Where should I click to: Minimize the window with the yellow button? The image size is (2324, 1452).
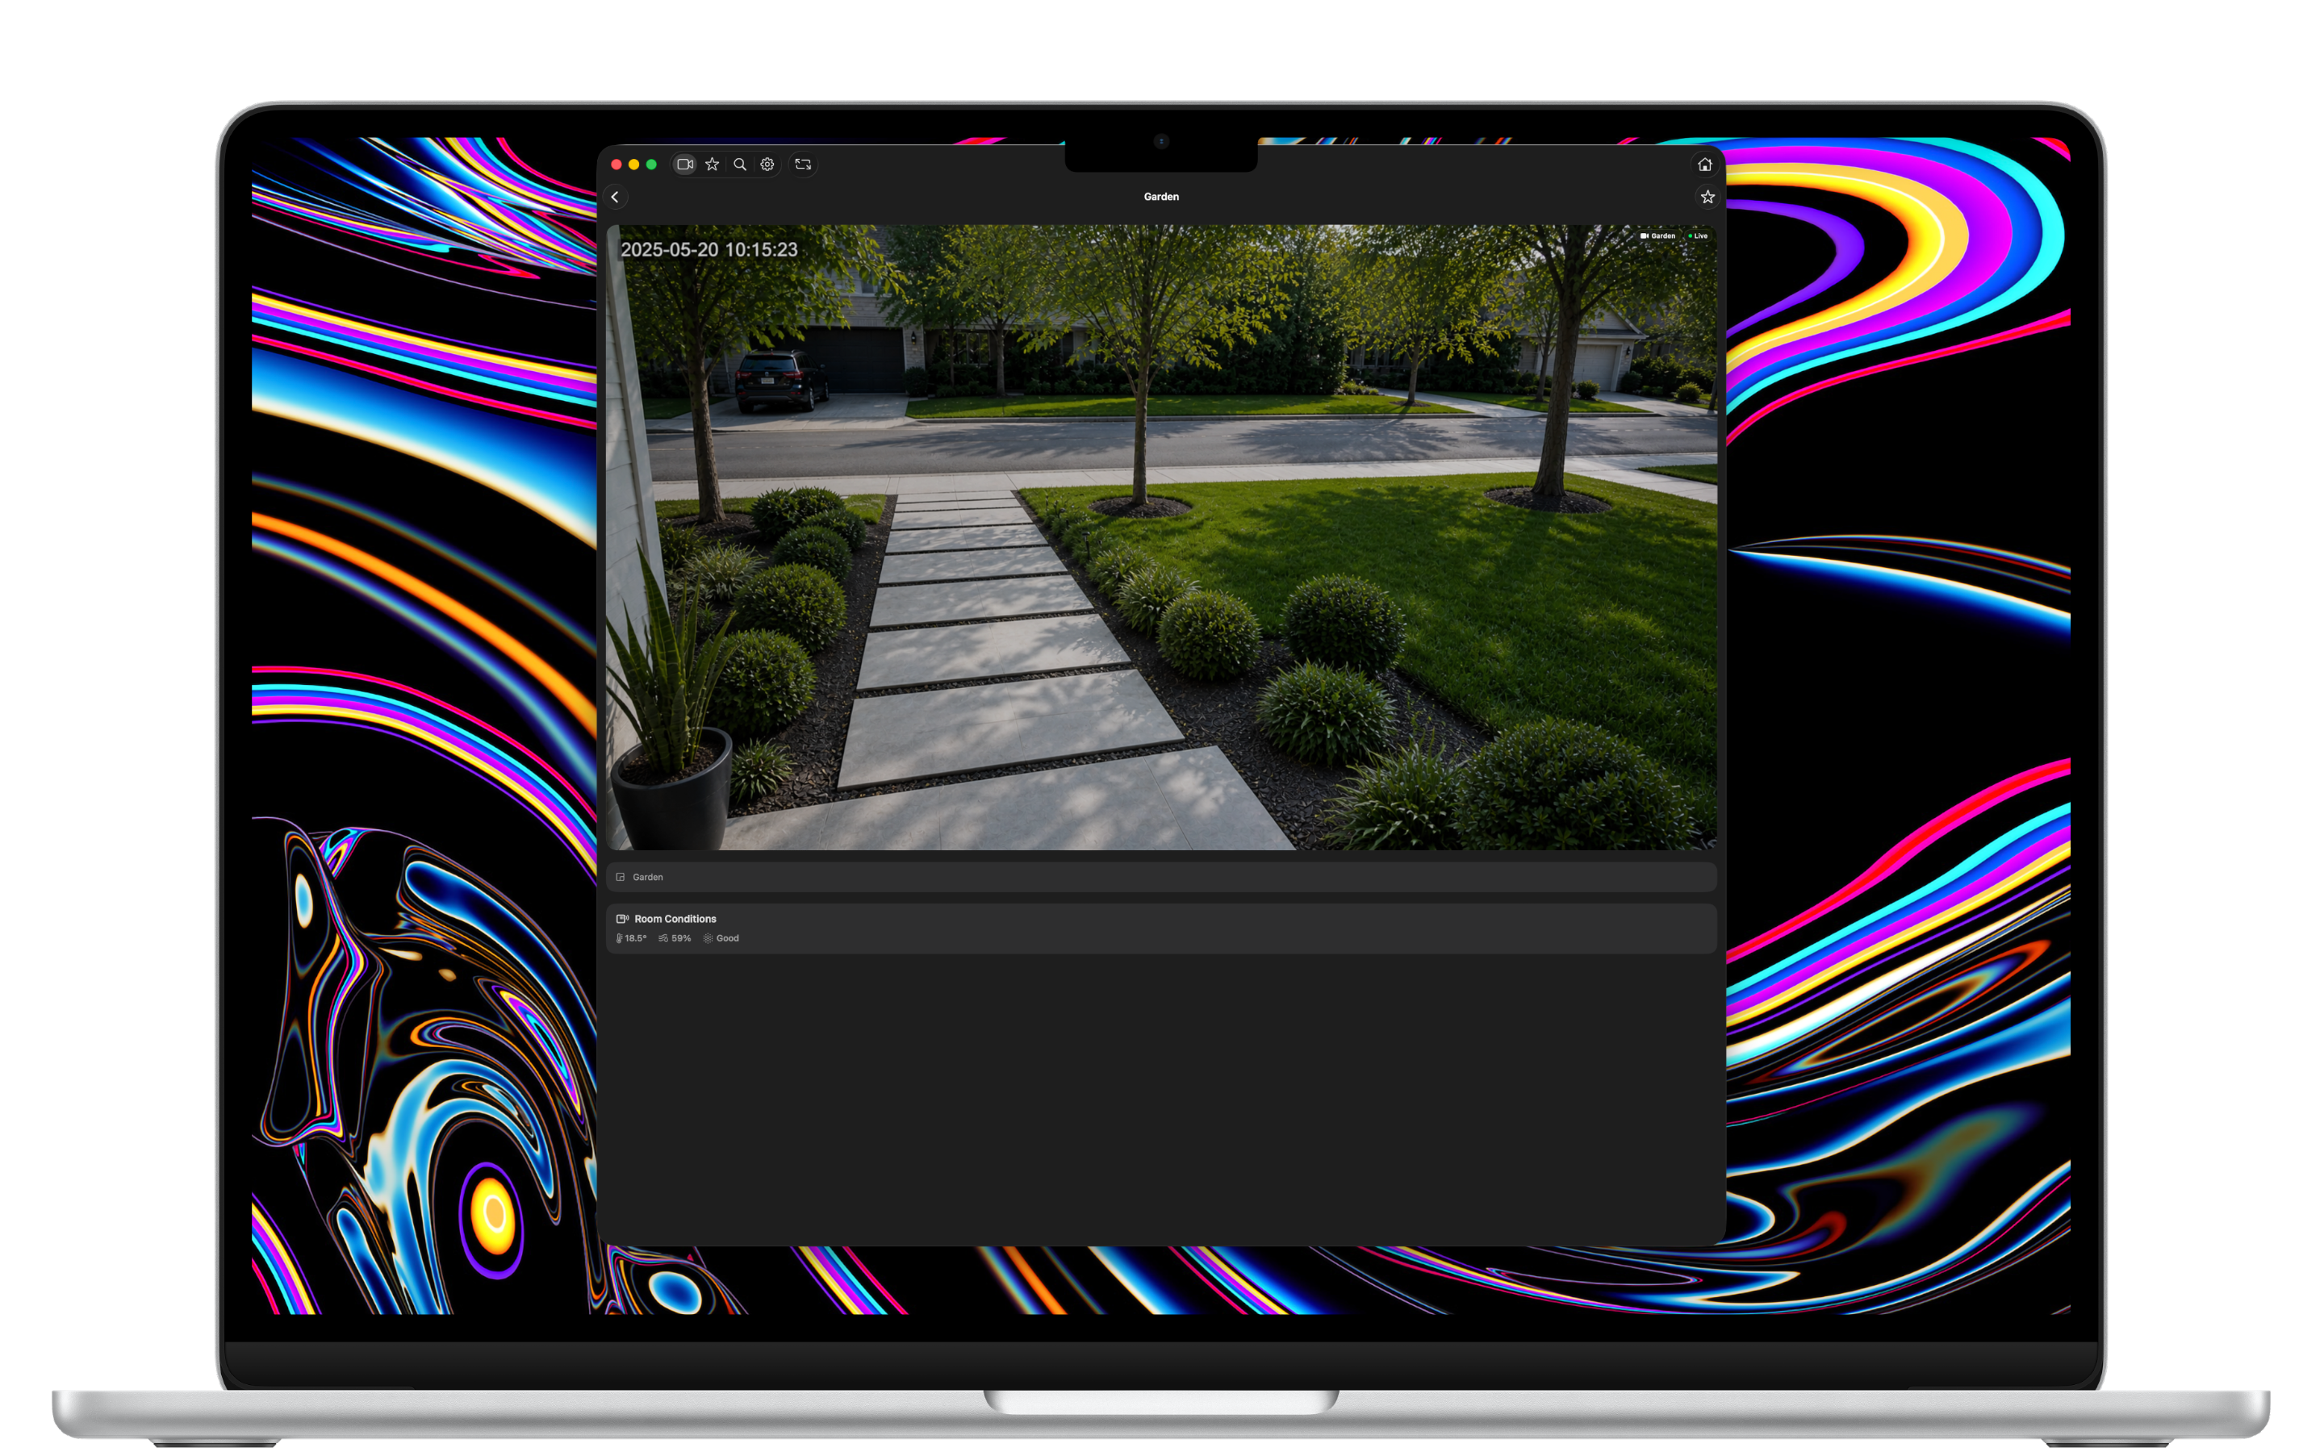pos(633,165)
